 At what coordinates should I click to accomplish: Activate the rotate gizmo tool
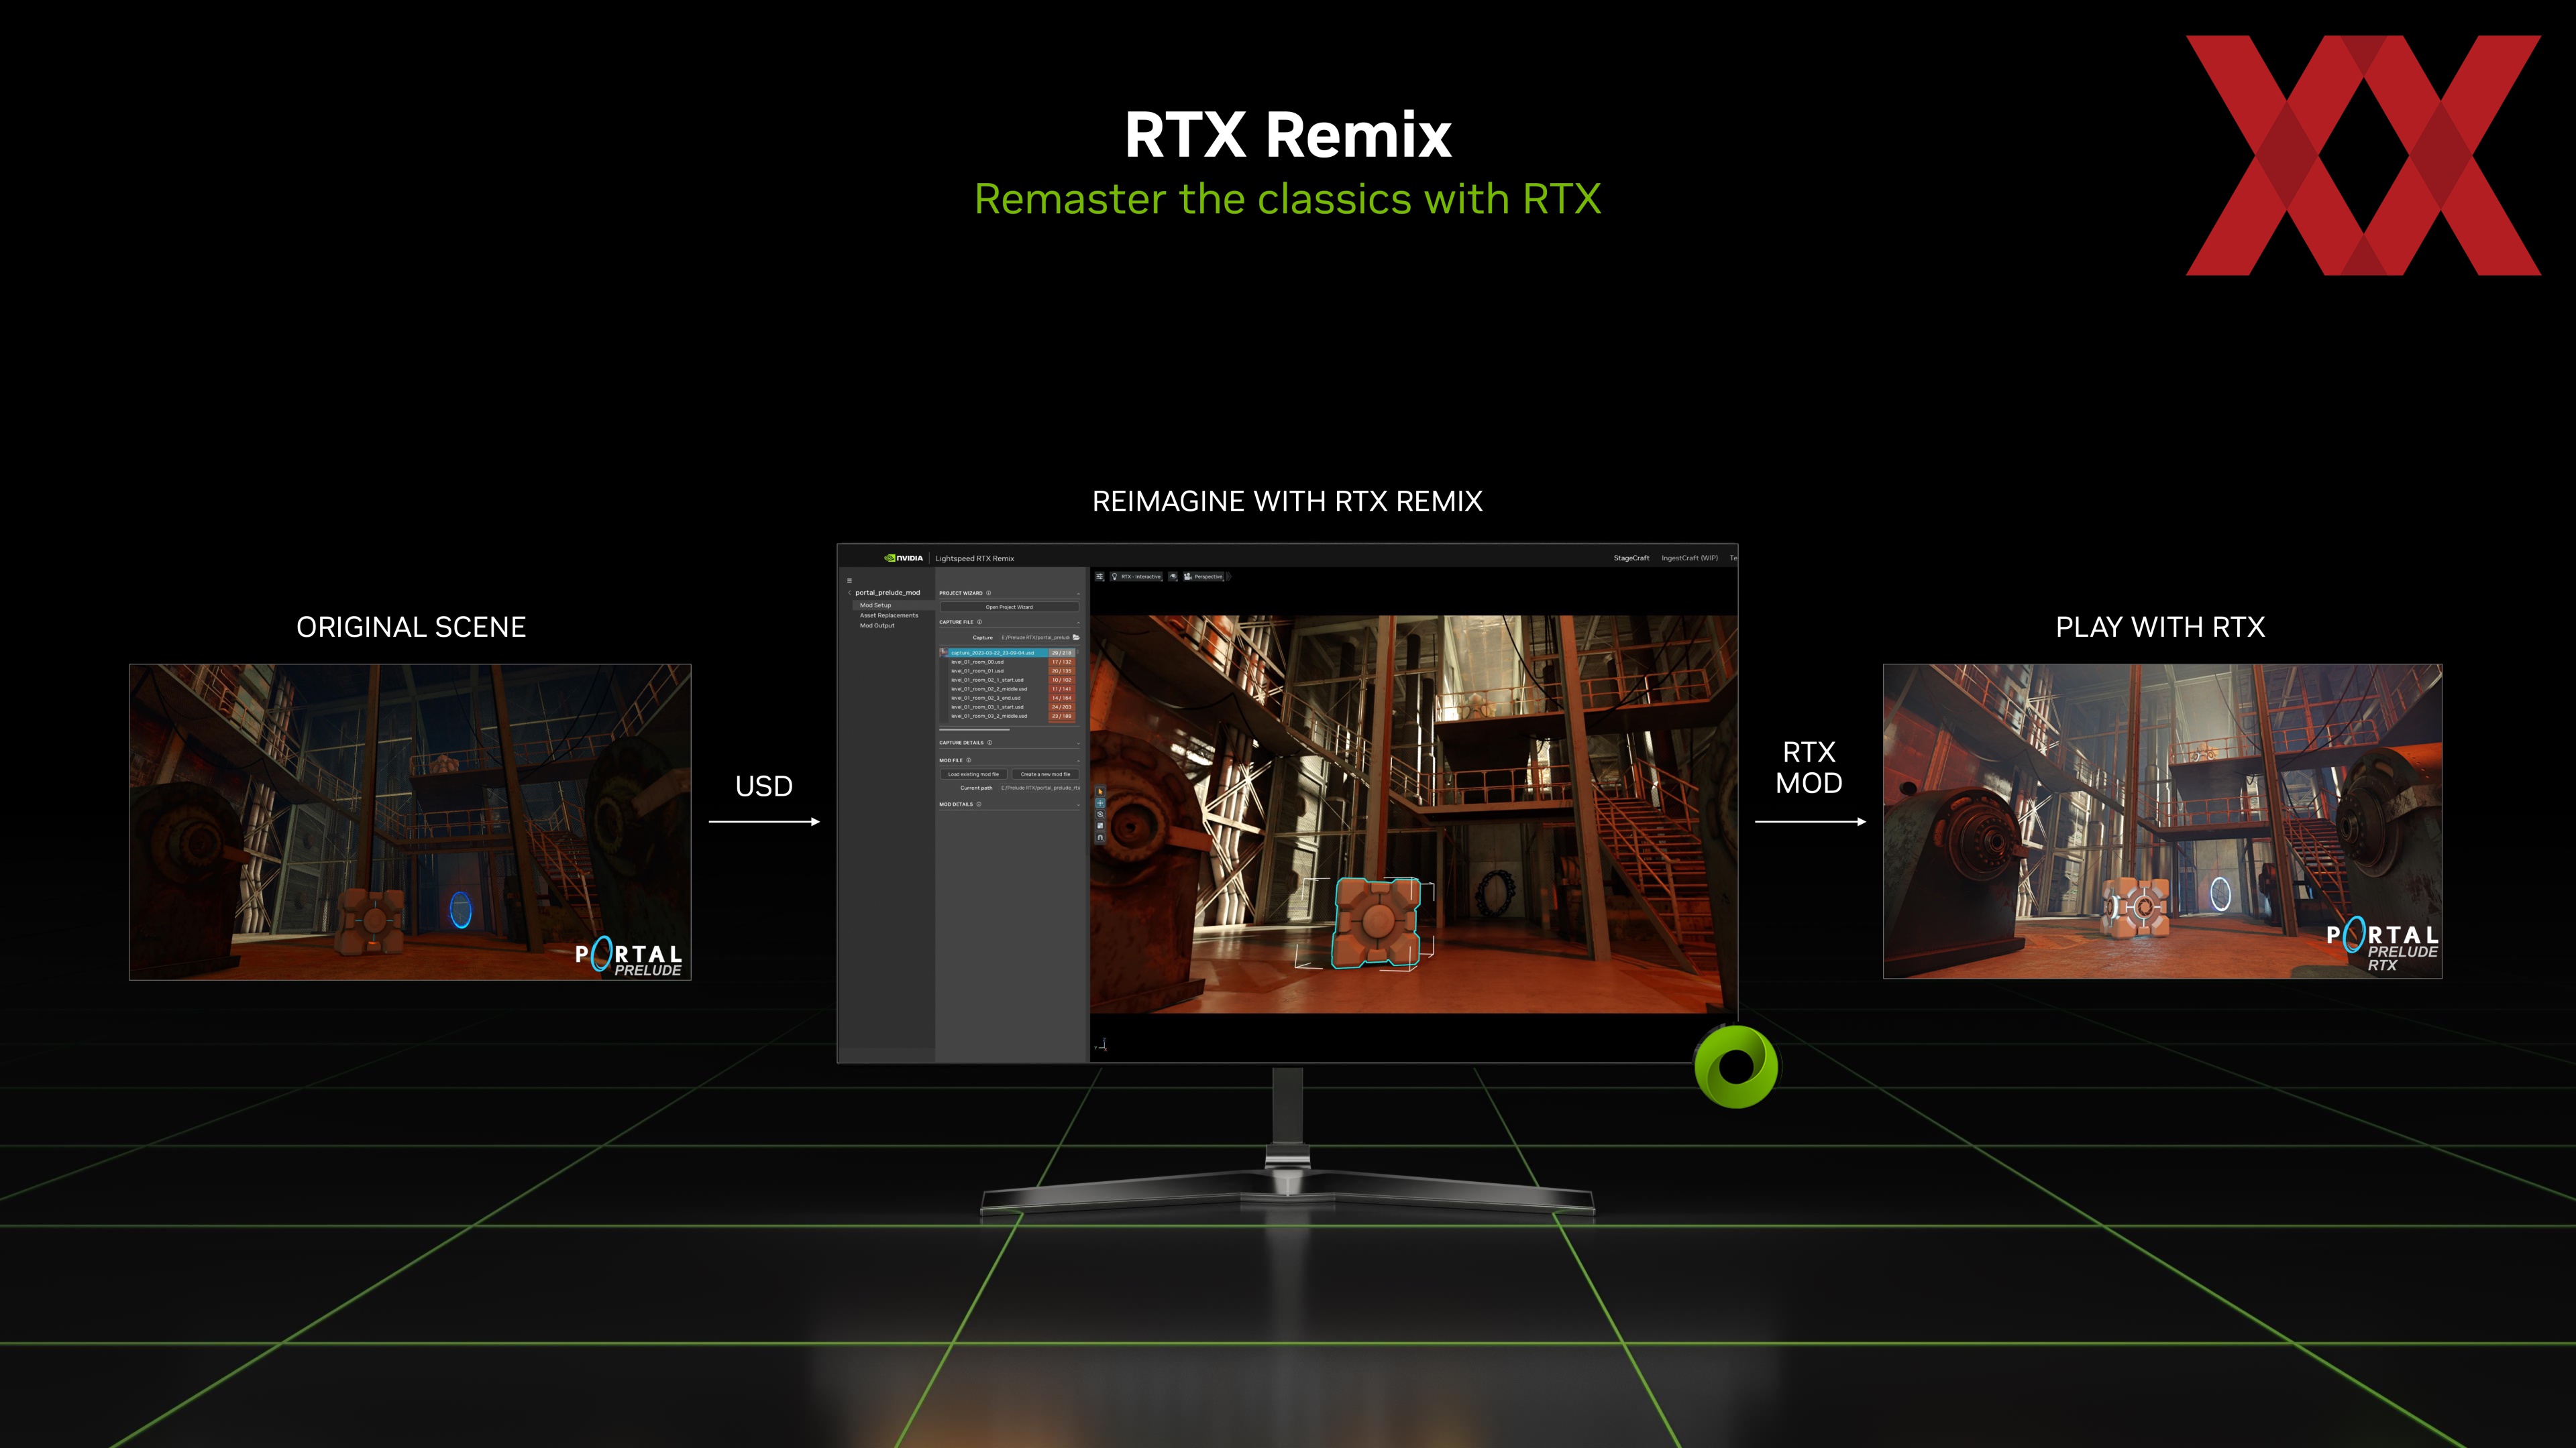(x=1100, y=814)
